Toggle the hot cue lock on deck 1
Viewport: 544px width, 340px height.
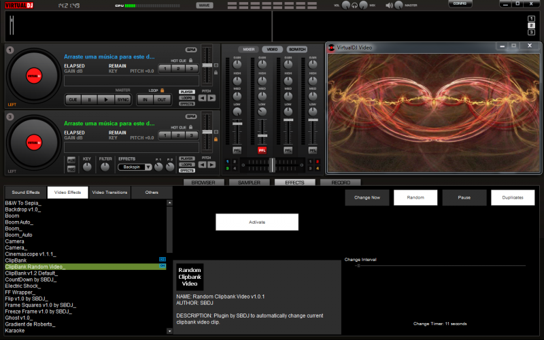click(190, 61)
